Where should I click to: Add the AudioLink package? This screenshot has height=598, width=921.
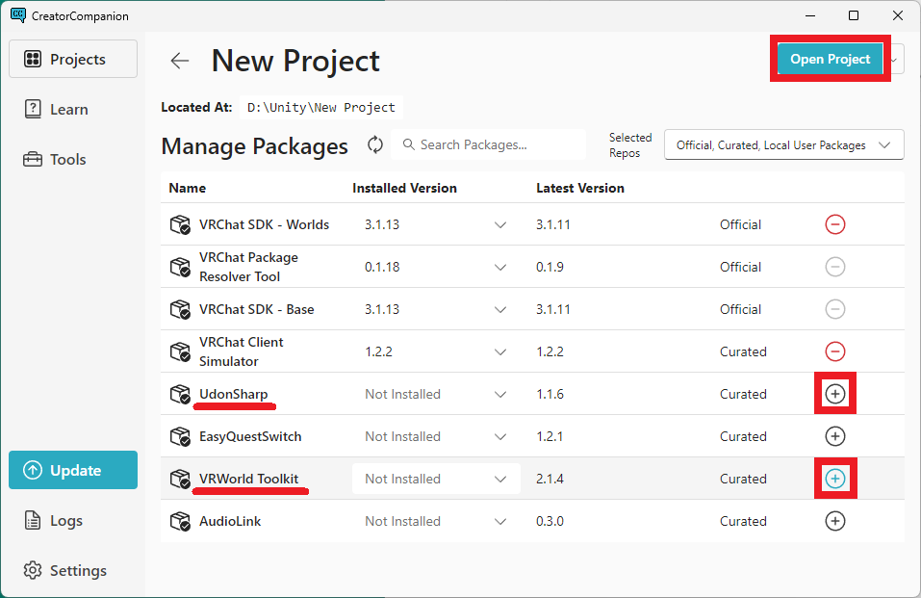pyautogui.click(x=835, y=521)
